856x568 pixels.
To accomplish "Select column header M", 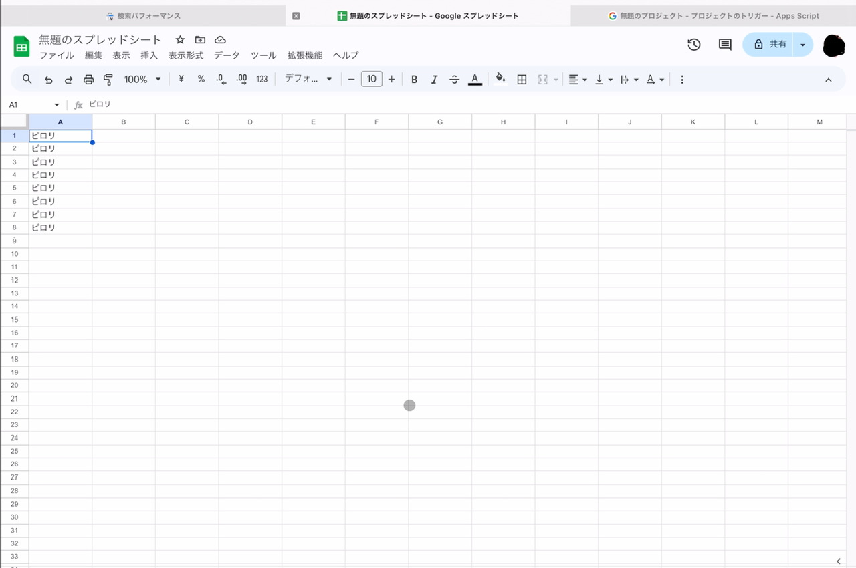I will click(x=820, y=122).
